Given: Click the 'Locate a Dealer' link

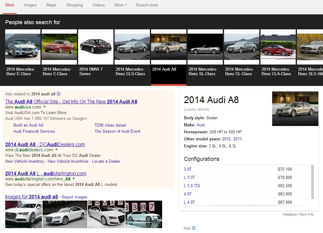Looking at the screenshot, I should pos(106,161).
